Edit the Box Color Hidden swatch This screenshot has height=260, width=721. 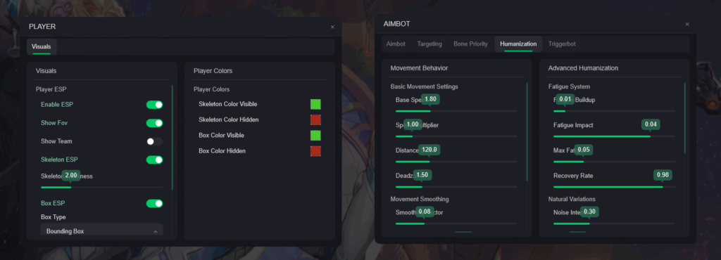coord(315,151)
